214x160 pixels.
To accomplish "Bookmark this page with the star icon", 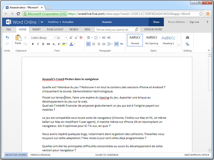I will tap(201, 14).
